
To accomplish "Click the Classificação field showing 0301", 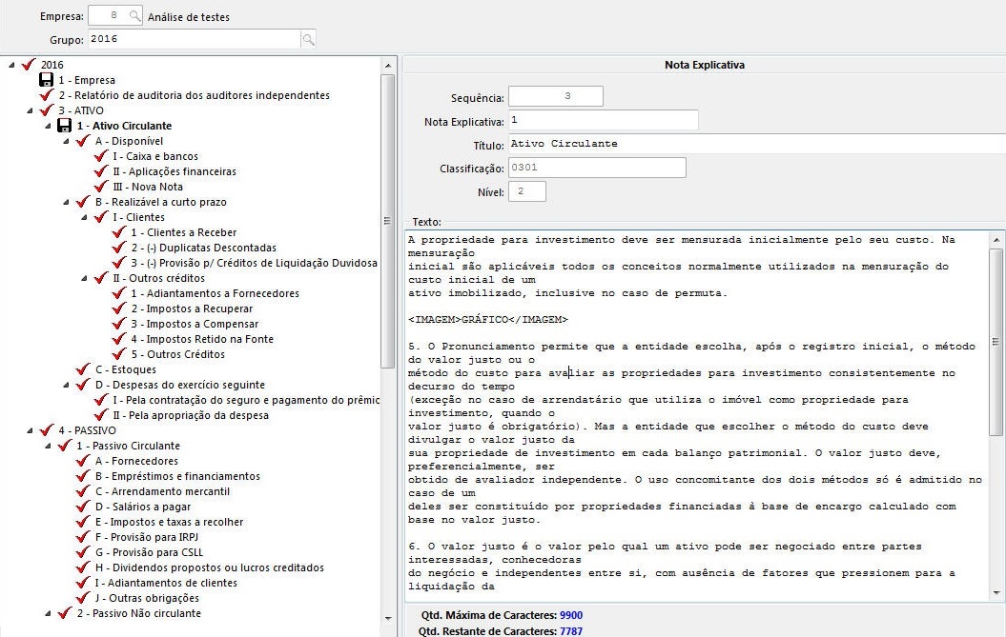I will click(x=597, y=168).
